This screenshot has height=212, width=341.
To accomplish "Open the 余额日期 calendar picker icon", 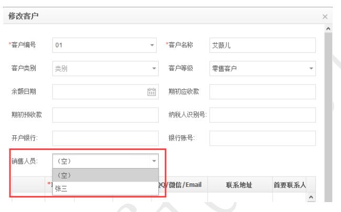I will coord(152,91).
